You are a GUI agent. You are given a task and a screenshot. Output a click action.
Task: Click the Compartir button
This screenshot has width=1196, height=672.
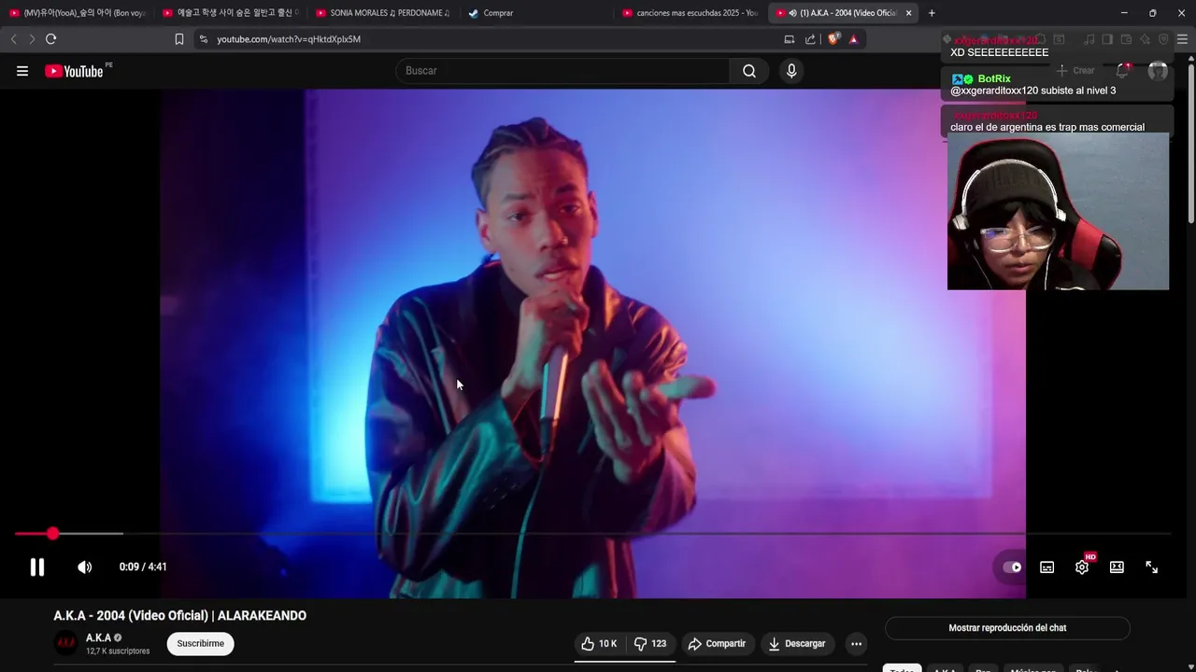(x=717, y=644)
